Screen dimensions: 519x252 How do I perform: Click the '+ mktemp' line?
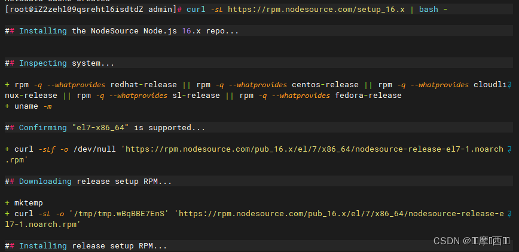tap(24, 202)
